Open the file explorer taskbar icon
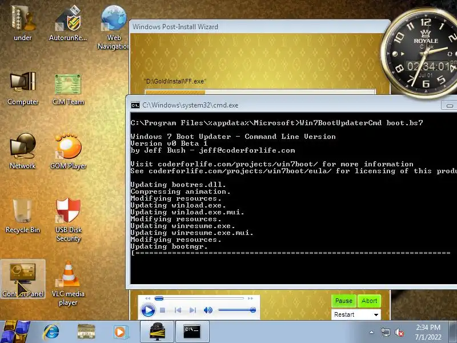 coord(86,332)
